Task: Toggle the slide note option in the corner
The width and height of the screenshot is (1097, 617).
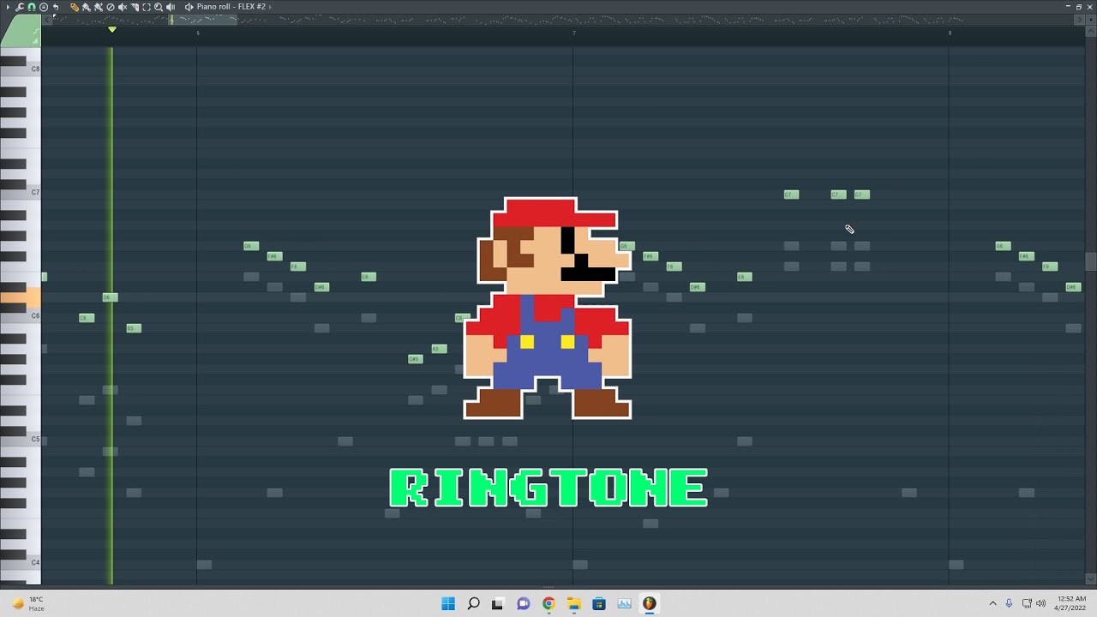Action: click(37, 32)
